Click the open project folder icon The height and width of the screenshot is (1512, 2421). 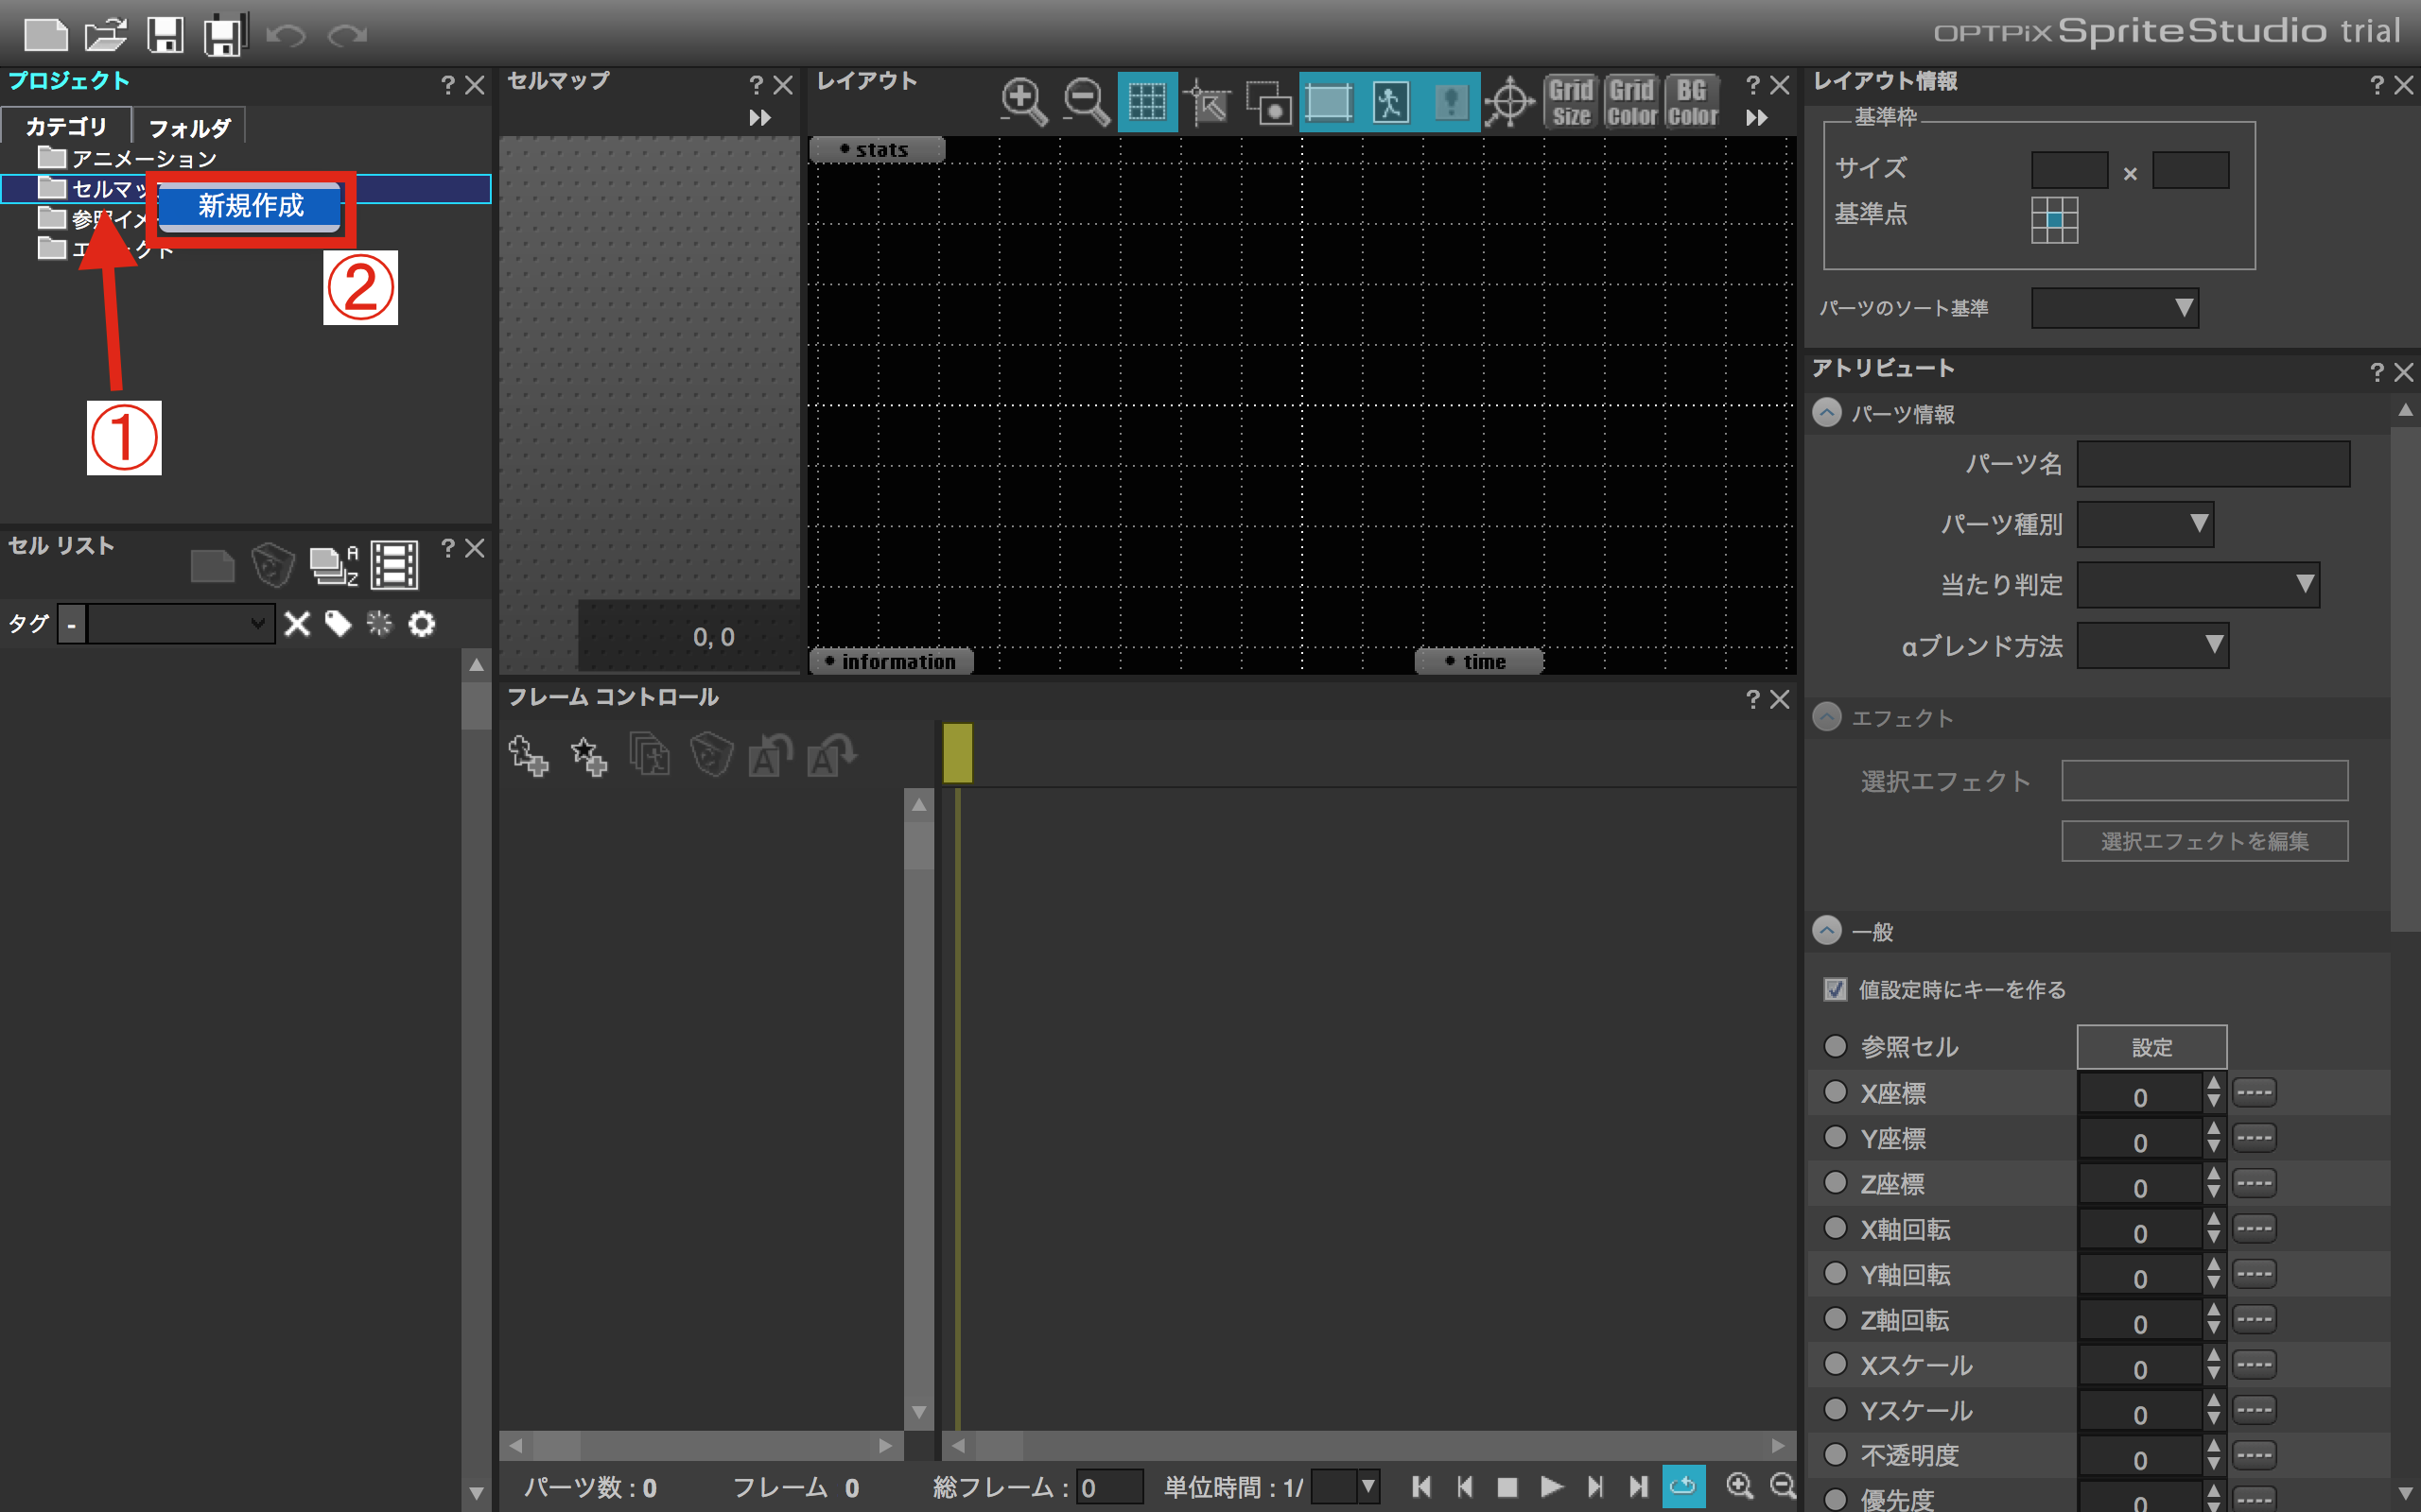click(x=105, y=35)
